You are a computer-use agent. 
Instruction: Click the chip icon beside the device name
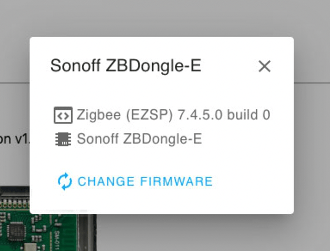point(63,139)
